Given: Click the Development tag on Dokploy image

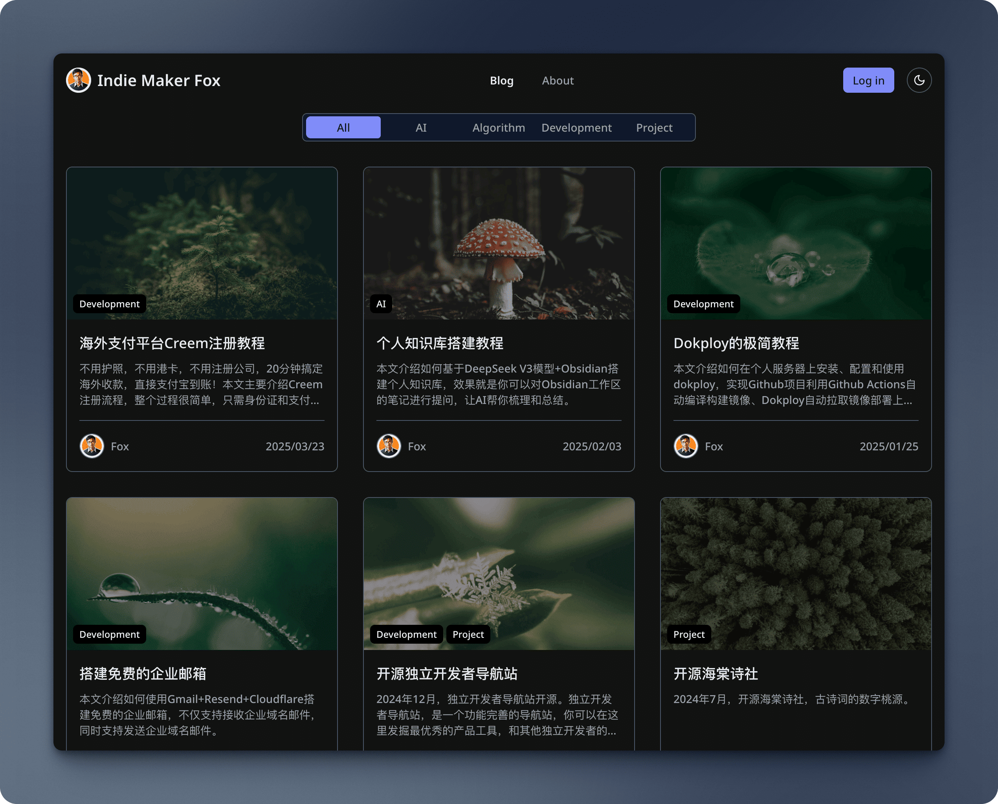Looking at the screenshot, I should pos(703,304).
